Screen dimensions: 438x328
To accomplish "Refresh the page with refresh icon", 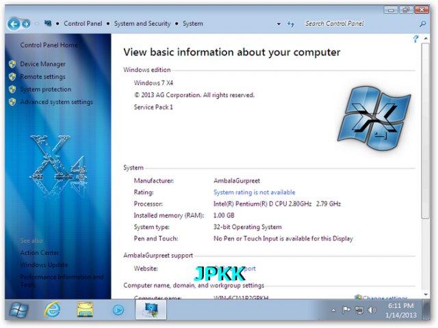I will [x=291, y=24].
